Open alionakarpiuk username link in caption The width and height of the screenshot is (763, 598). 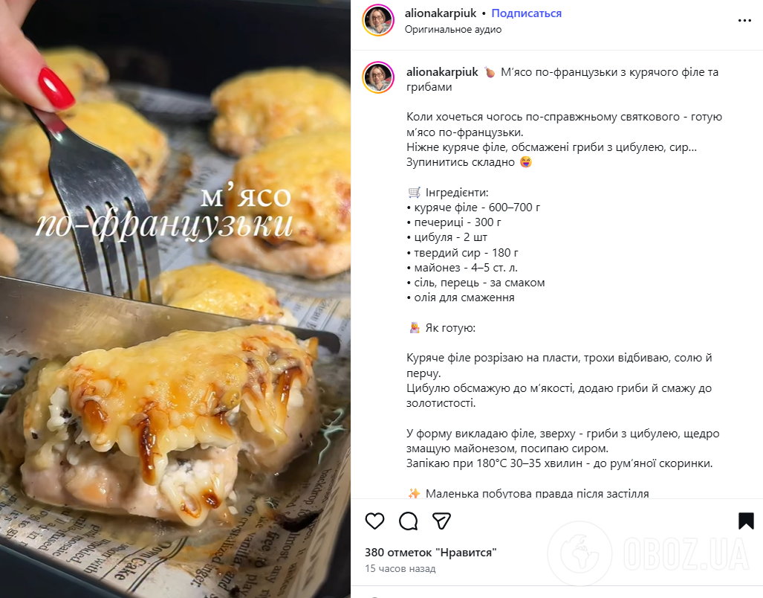coord(442,72)
